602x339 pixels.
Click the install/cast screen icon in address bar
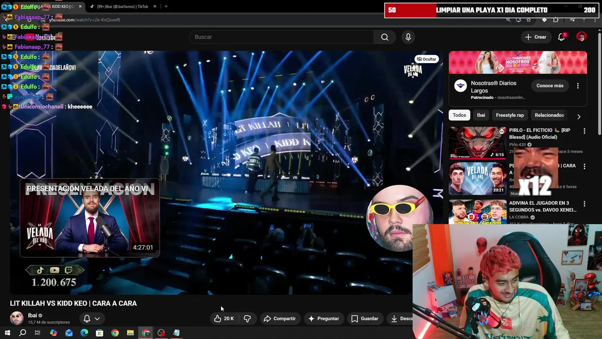(518, 20)
